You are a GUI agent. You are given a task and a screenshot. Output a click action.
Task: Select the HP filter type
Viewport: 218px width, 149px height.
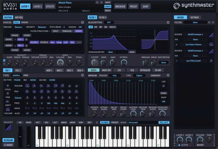tap(96, 27)
